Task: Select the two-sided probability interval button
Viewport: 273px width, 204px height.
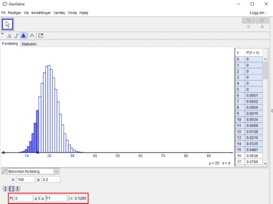Action: 11,189
